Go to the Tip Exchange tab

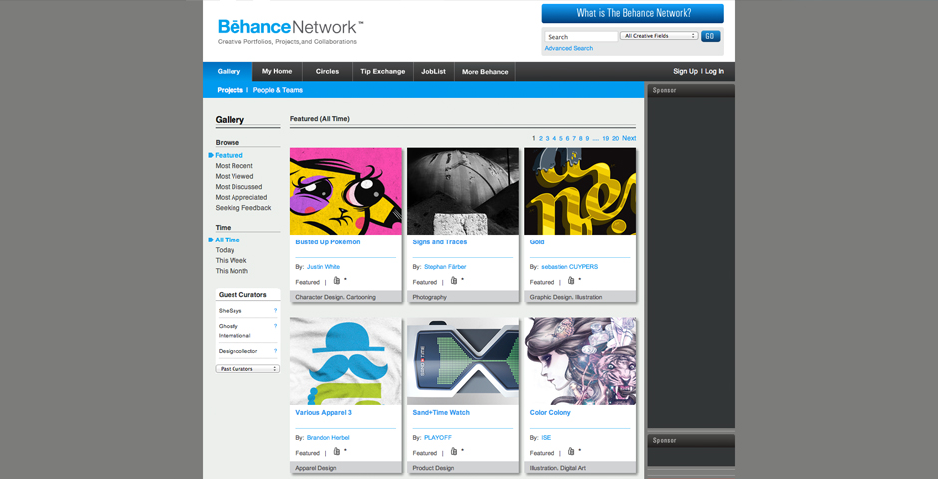coord(383,71)
